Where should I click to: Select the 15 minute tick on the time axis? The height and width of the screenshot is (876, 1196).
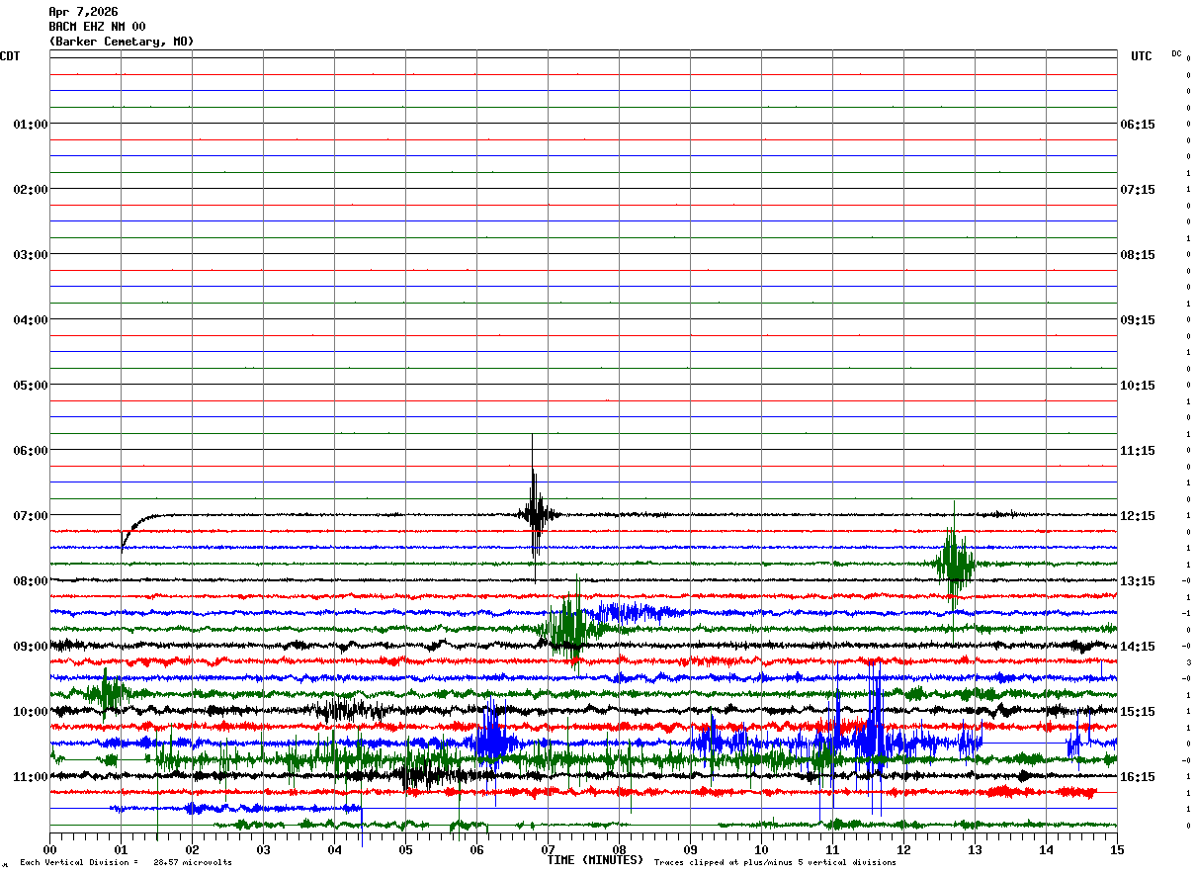pos(1117,849)
